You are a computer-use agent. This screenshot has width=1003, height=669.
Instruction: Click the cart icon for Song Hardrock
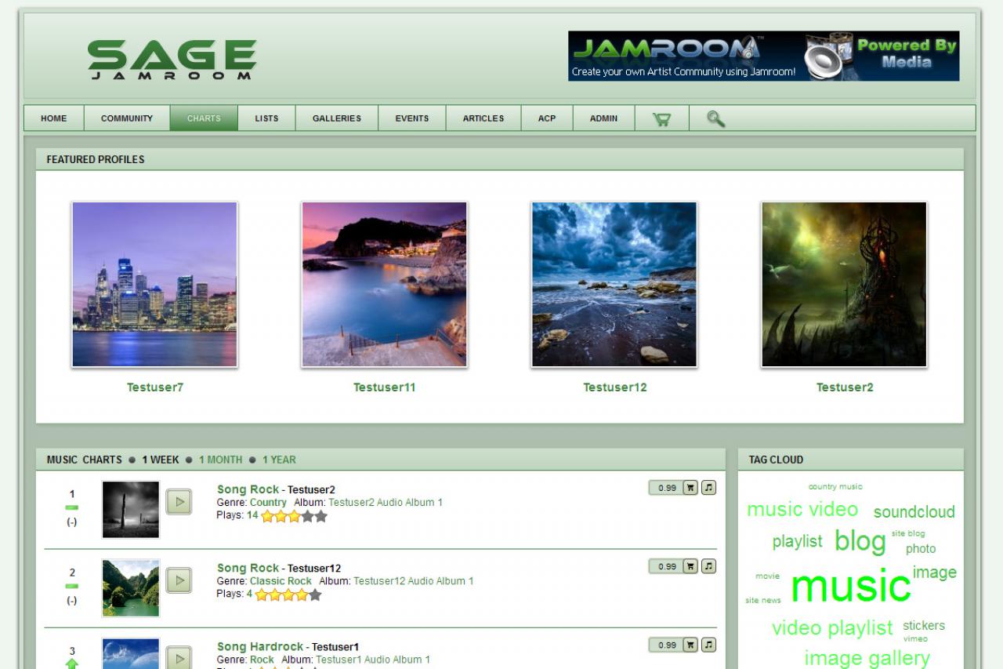(x=690, y=645)
